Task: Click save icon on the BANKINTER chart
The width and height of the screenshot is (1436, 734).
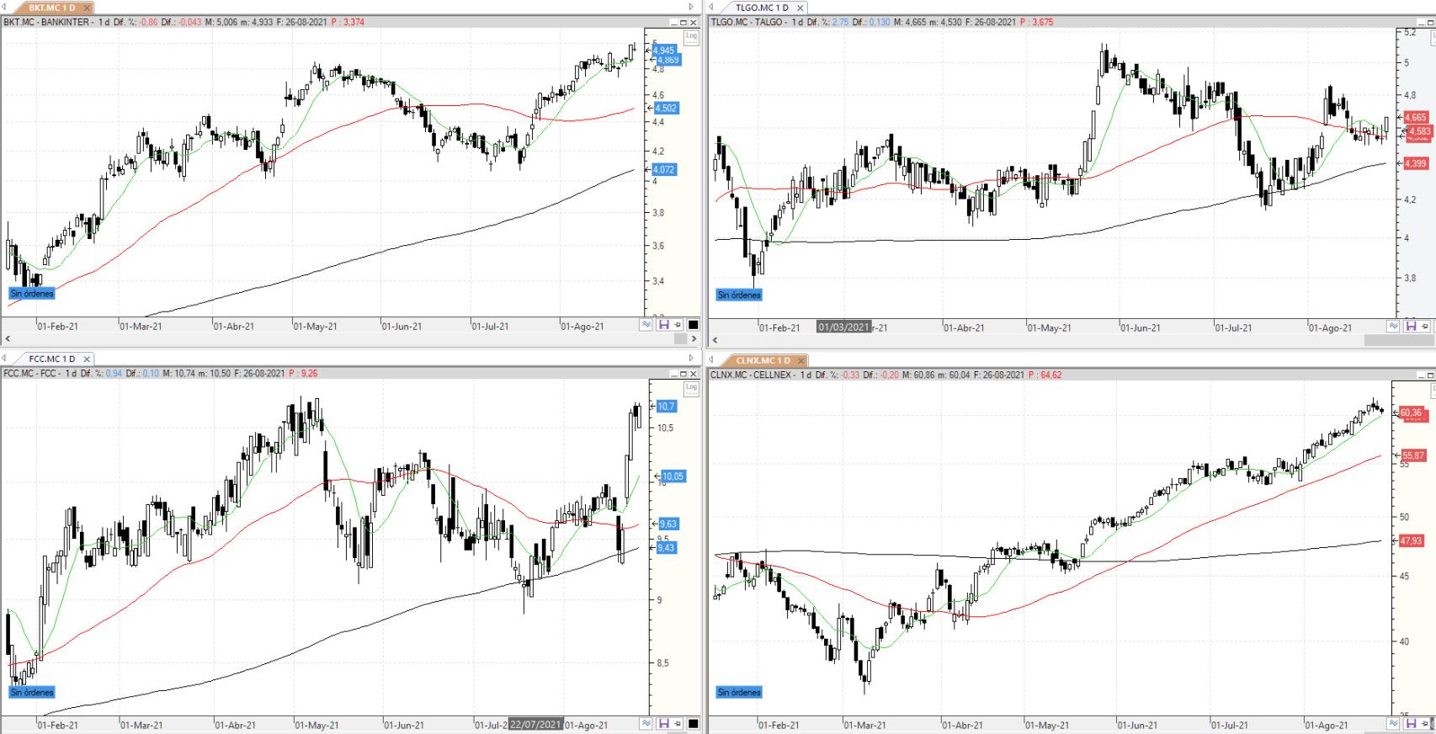Action: pos(663,325)
